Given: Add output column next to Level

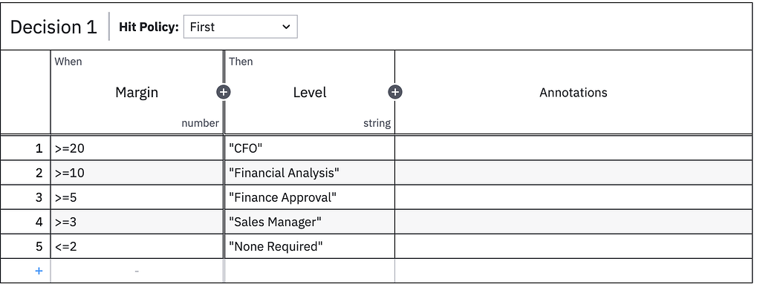Looking at the screenshot, I should click(x=395, y=92).
